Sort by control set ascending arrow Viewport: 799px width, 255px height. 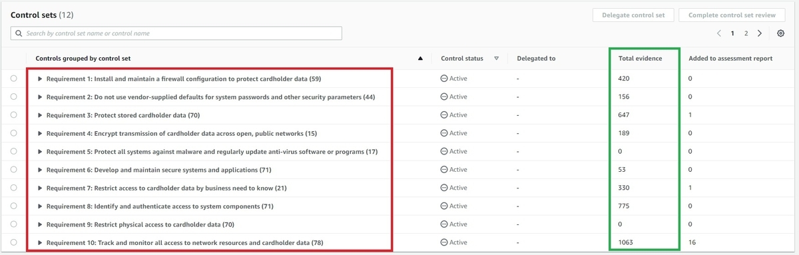pos(420,59)
